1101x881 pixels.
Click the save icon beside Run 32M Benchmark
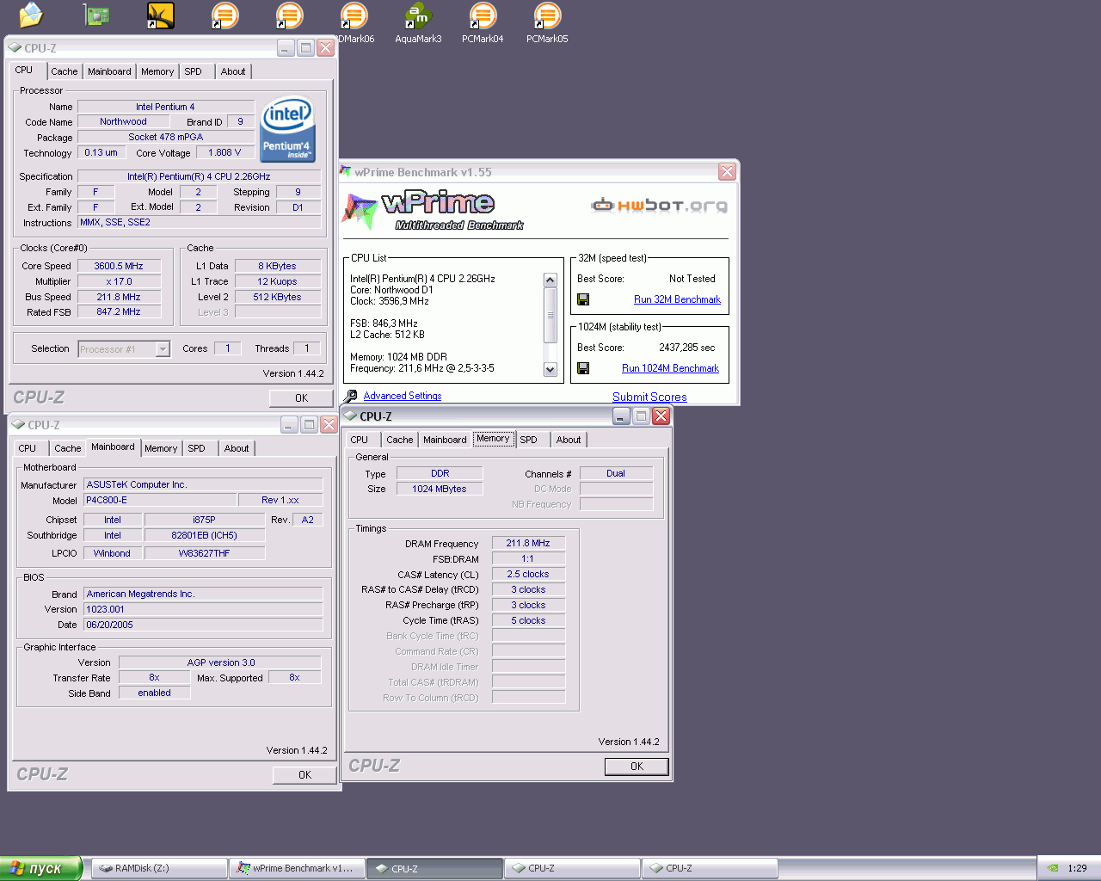(583, 299)
